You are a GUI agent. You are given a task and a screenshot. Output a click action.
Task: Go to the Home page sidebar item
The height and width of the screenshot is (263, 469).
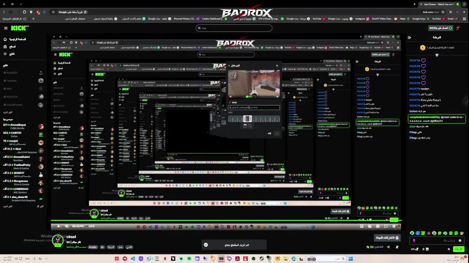coord(15,39)
